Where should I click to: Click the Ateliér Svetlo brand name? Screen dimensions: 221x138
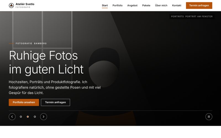pos(25,4)
